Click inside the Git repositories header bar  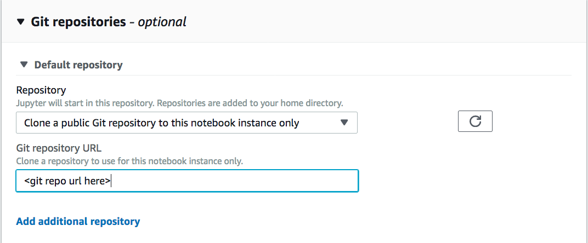point(375,21)
